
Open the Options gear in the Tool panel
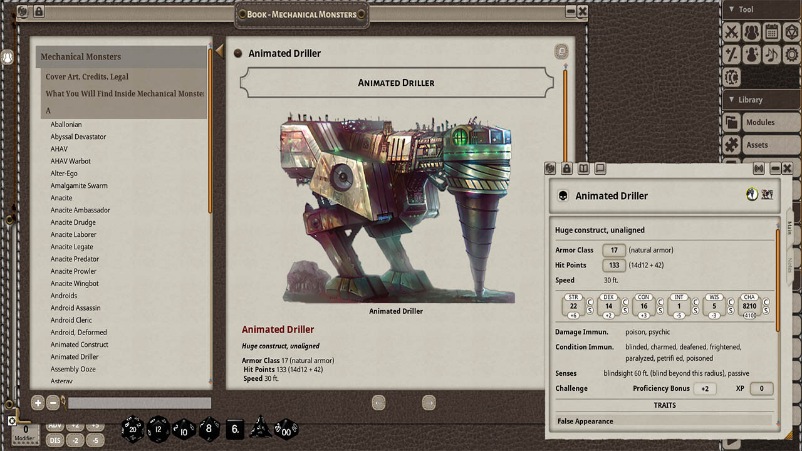[x=793, y=54]
